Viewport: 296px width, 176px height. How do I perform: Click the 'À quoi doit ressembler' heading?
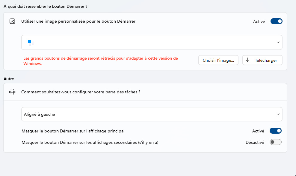45,6
